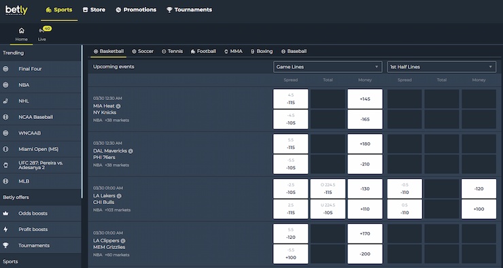The image size is (503, 268).
Task: Switch to the MMA tab
Action: 233,51
